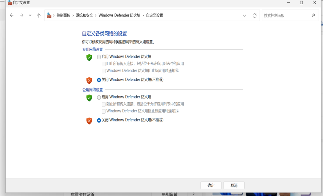Check 阻止新应用时通知我 under 公用网络设置
Image resolution: width=323 pixels, height=196 pixels.
(x=103, y=111)
